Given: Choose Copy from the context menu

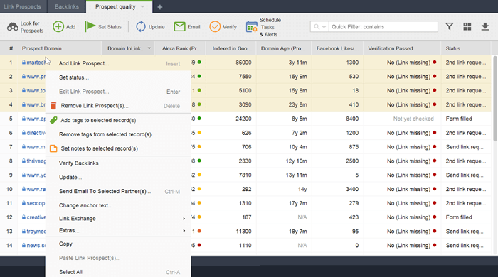Looking at the screenshot, I should click(x=119, y=244).
